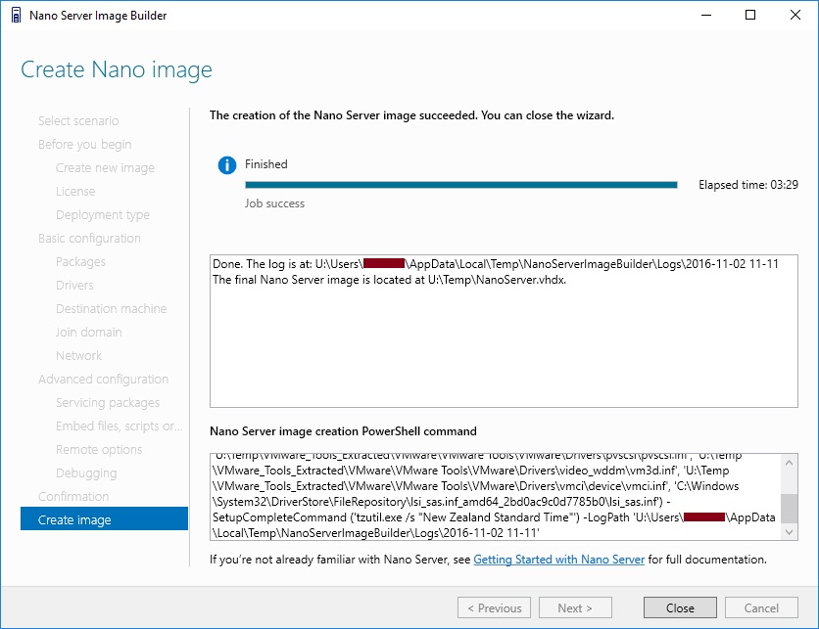Open the 'Servicing packages' step

[108, 403]
